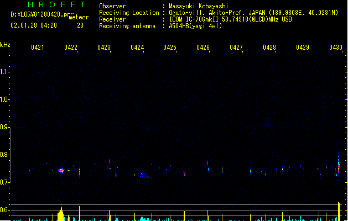Image resolution: width=348 pixels, height=221 pixels.
Task: Click the date and time 02.01.28 04:20
Action: tap(34, 25)
